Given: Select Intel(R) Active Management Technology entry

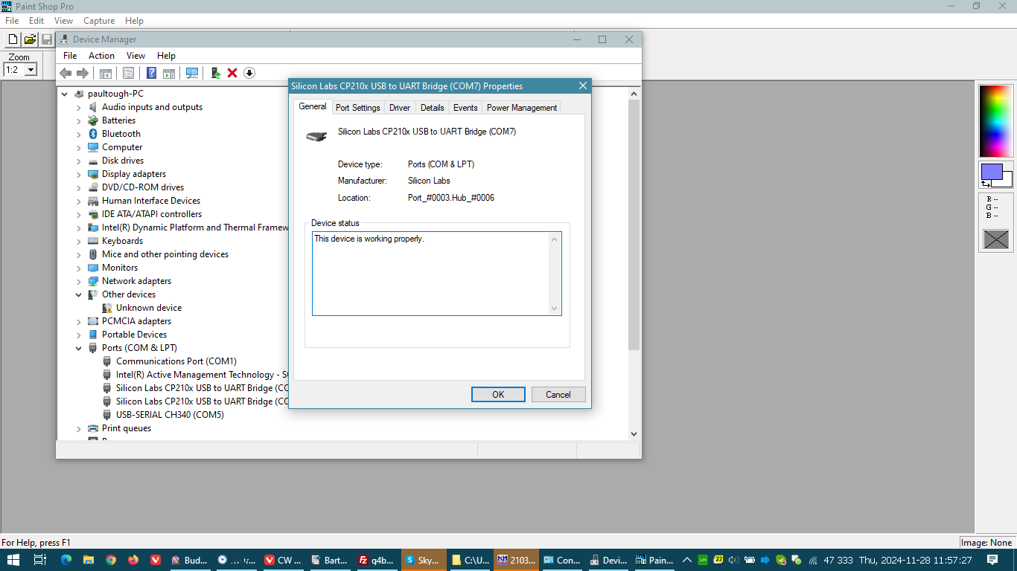Looking at the screenshot, I should click(195, 375).
